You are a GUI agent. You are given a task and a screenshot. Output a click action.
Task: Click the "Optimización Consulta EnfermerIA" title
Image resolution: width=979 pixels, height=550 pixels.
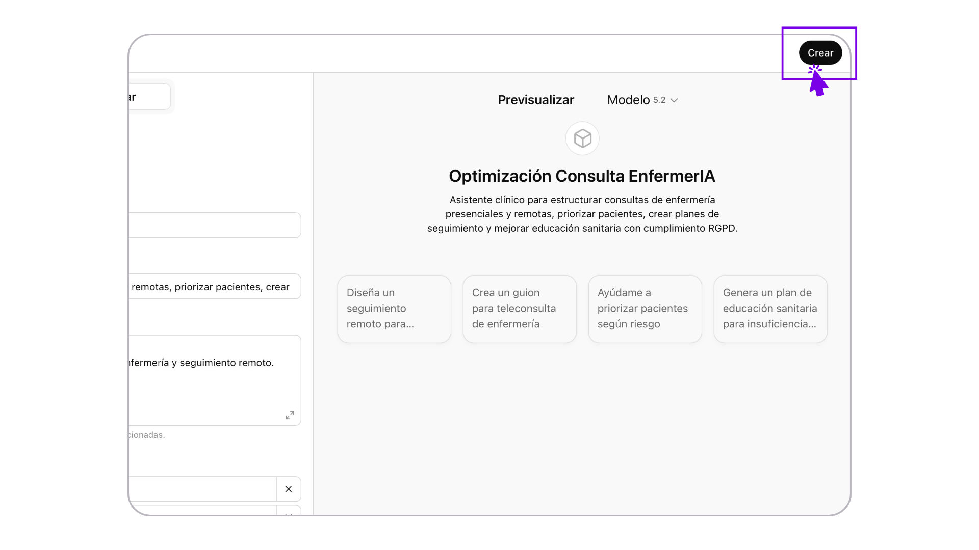[582, 176]
